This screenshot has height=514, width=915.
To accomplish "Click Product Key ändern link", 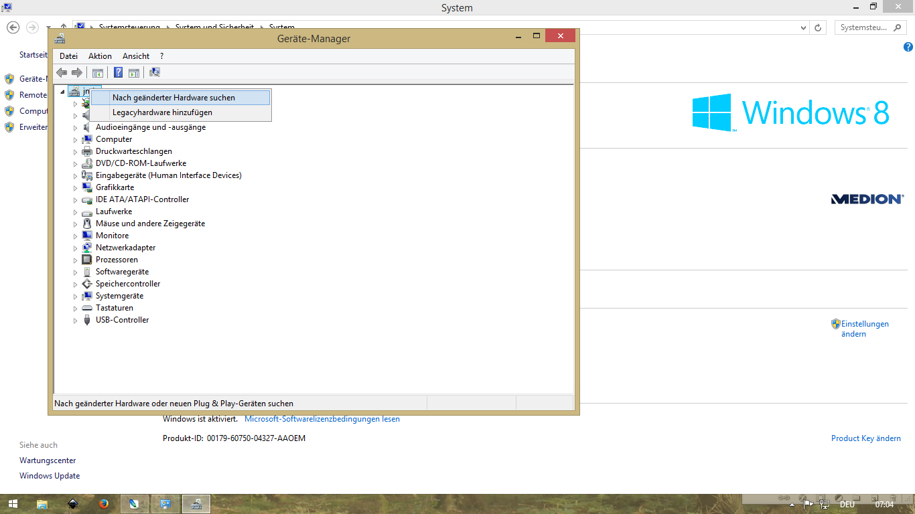I will pos(866,438).
